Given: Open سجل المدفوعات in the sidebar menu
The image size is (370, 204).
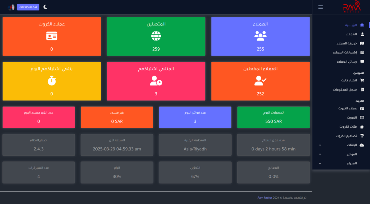Looking at the screenshot, I should tap(345, 89).
